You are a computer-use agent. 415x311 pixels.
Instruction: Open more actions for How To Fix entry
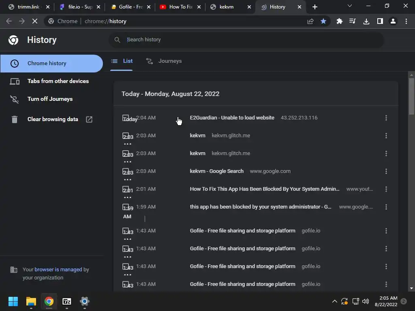click(x=386, y=189)
